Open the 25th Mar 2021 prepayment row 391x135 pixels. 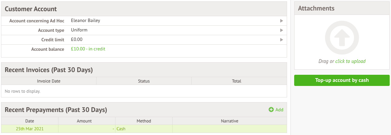[144, 129]
